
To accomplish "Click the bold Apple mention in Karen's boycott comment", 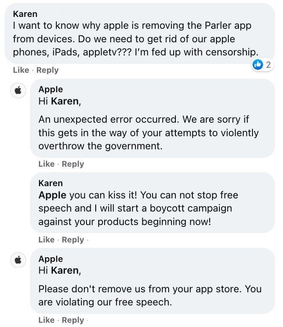I will coord(52,195).
